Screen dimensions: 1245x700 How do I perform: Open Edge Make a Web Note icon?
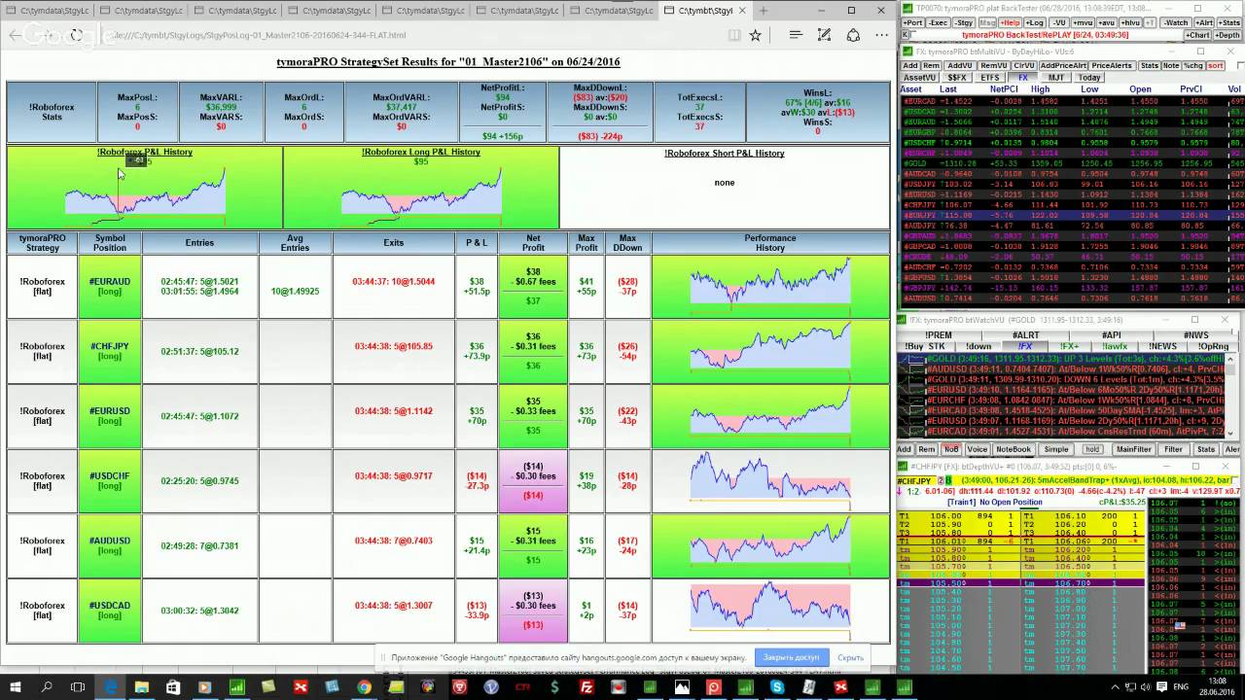824,35
